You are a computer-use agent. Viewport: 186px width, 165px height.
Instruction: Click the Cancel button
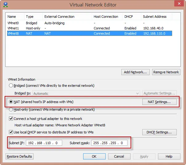pyautogui.click(x=119, y=156)
